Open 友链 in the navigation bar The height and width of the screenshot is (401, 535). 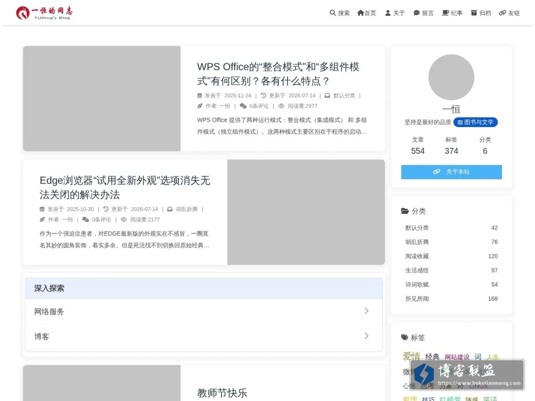[x=509, y=13]
